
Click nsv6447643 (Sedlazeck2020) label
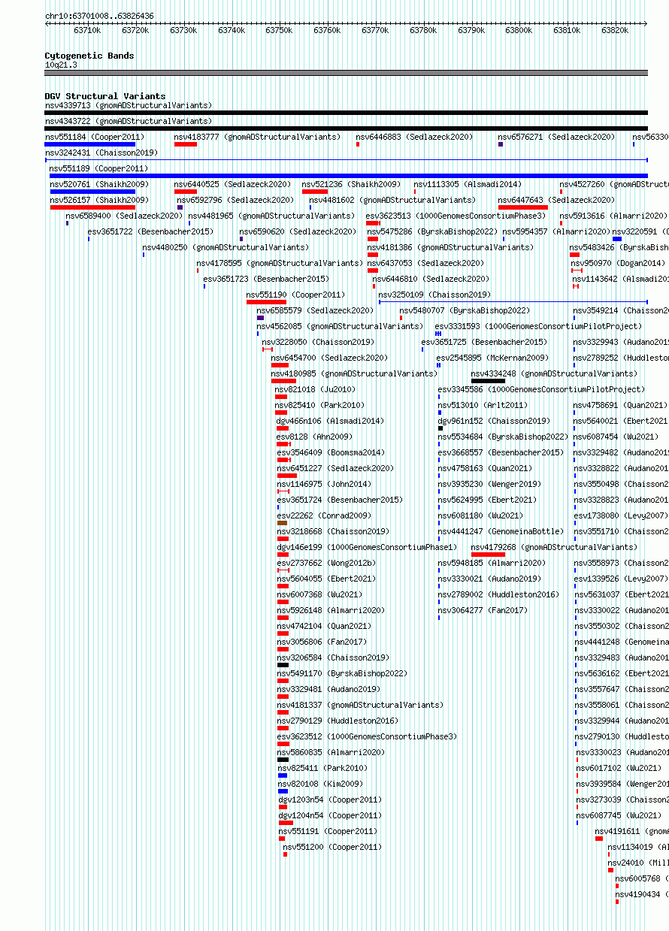556,200
